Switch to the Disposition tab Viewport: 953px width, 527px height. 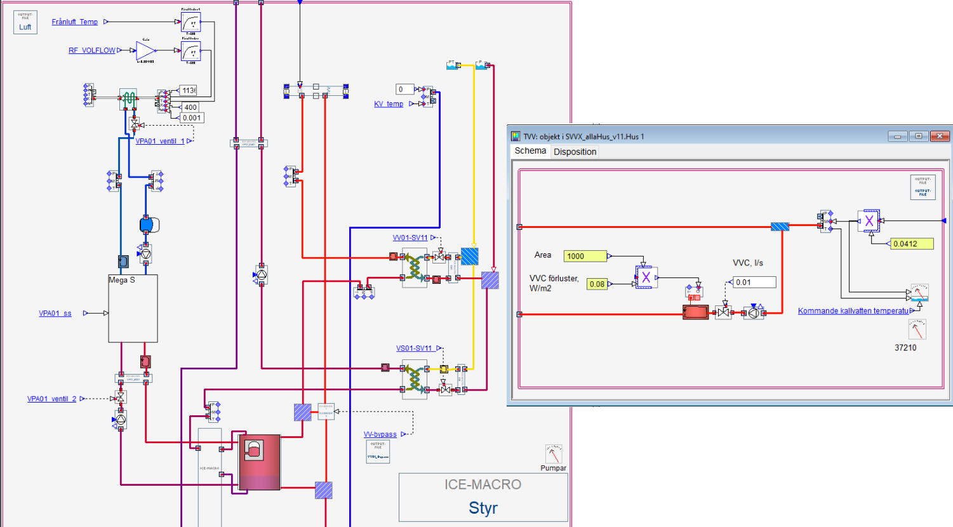coord(575,152)
